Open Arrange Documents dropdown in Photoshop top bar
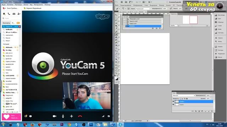227x127 pixels. (x=144, y=2)
